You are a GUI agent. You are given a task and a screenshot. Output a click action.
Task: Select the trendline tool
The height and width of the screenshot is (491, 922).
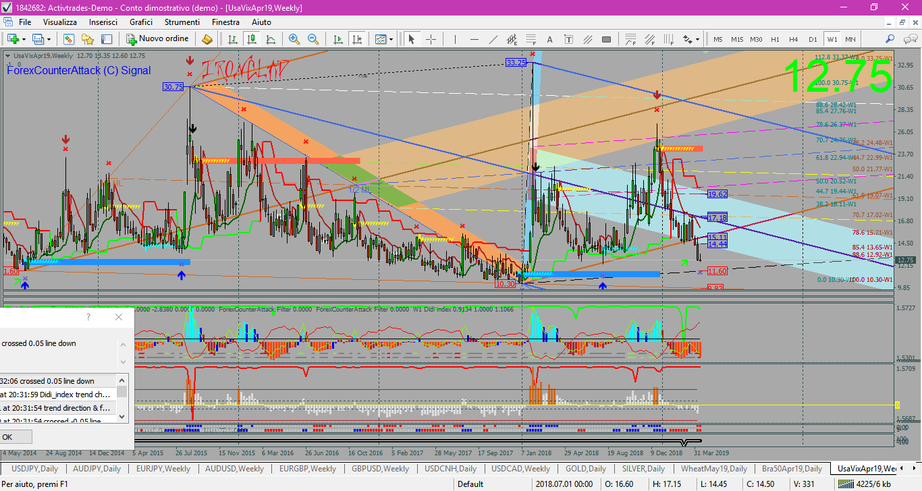click(x=493, y=39)
